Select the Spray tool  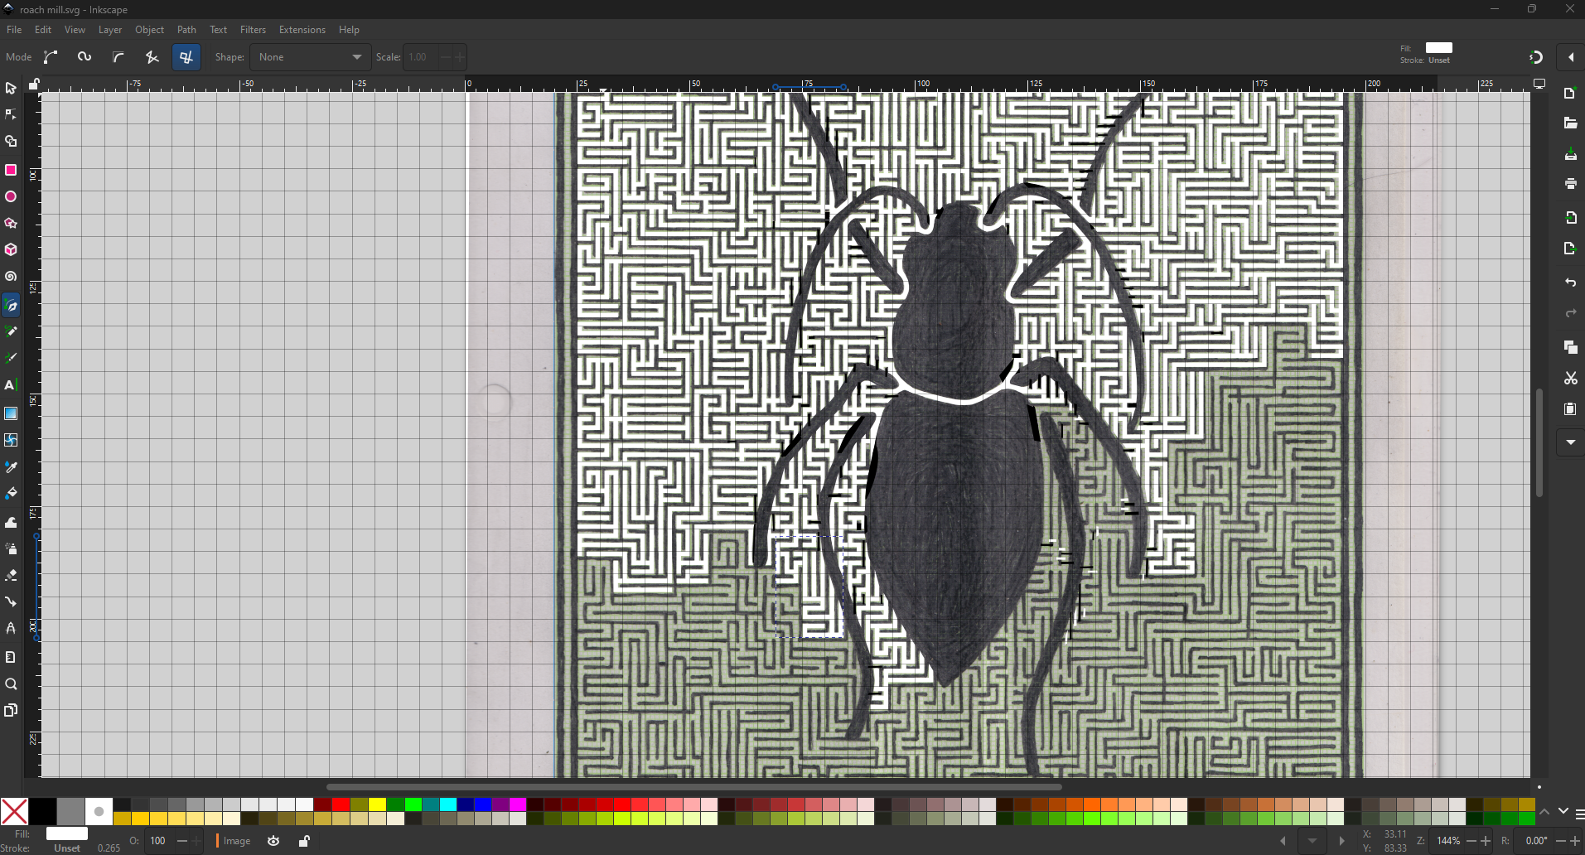(x=11, y=548)
